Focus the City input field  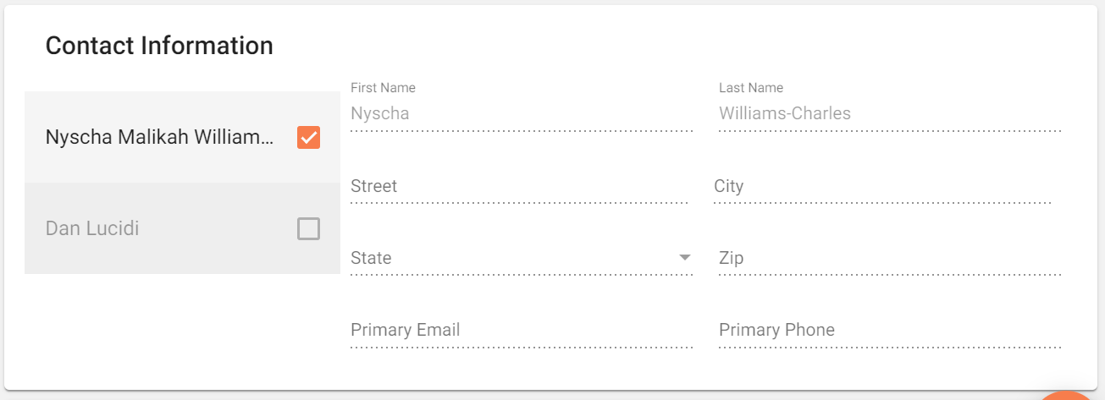coord(882,187)
